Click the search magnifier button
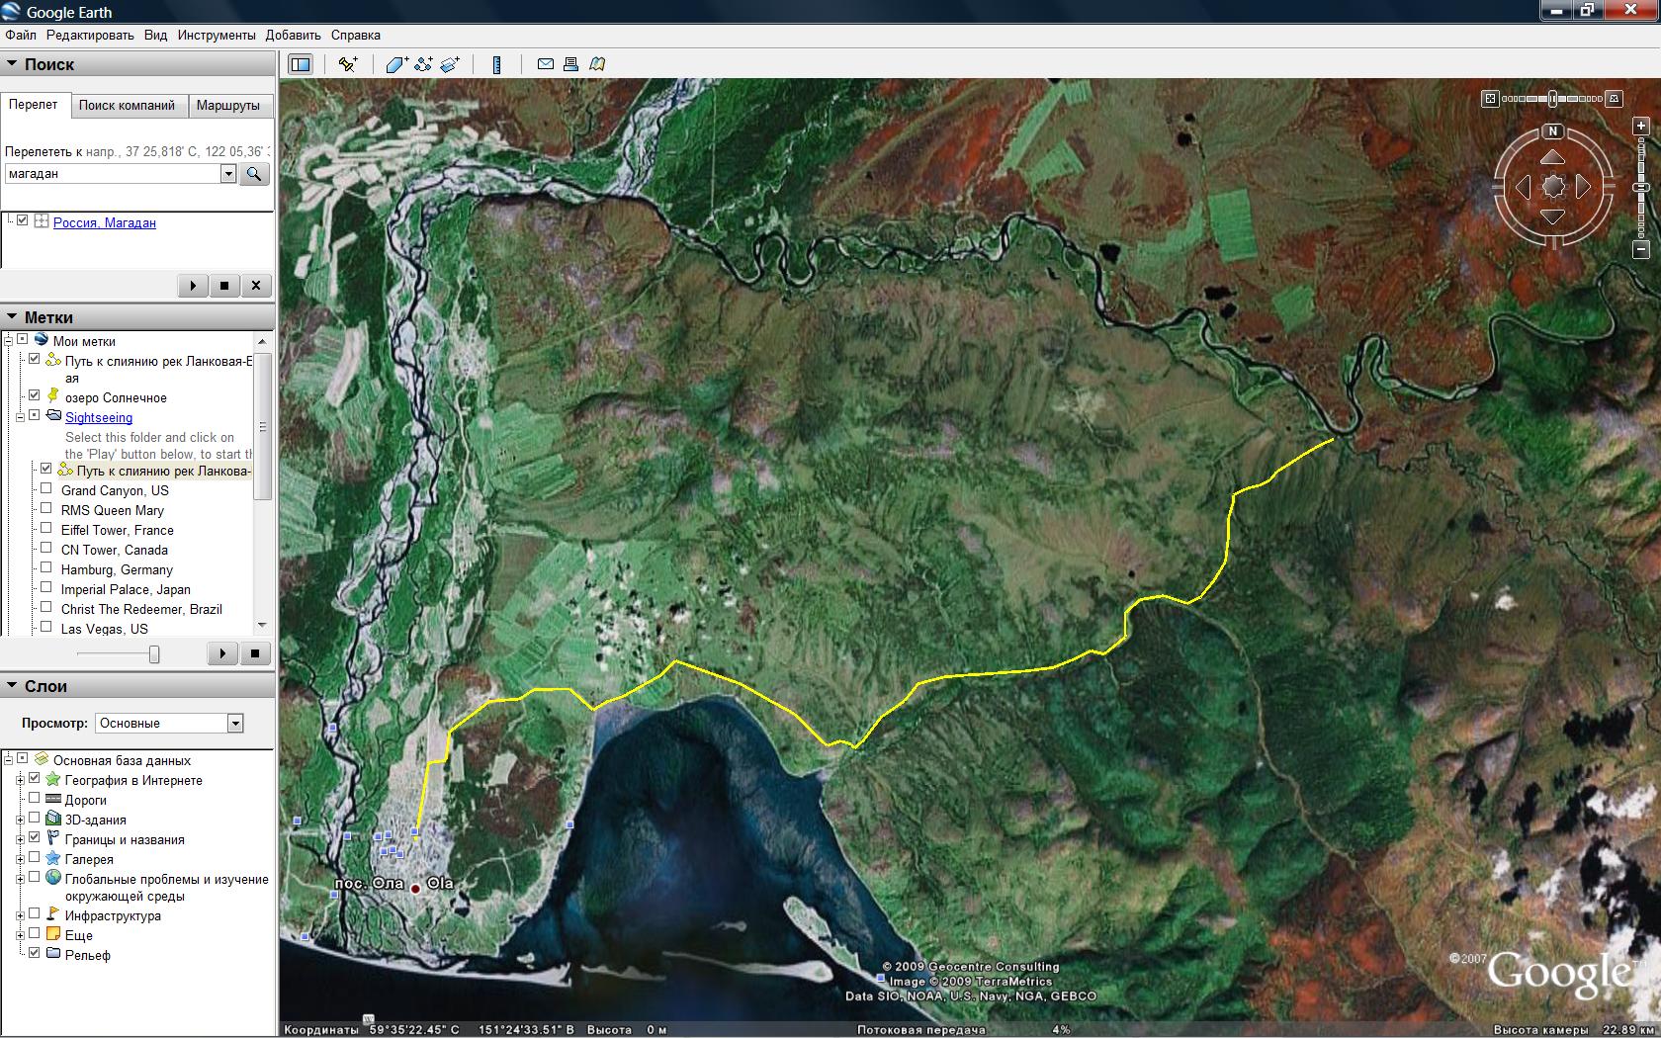Viewport: 1661px width, 1038px height. click(254, 174)
